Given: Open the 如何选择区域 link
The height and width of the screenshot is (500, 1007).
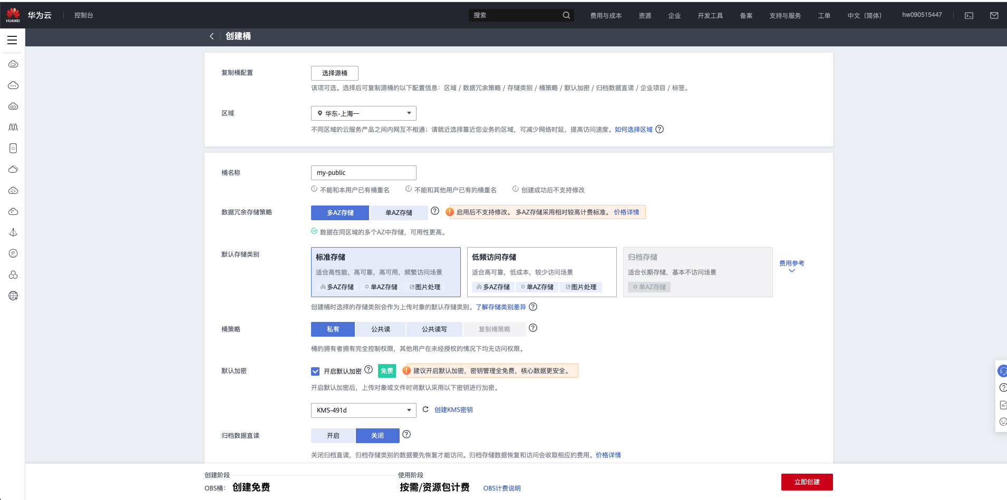Looking at the screenshot, I should click(633, 129).
